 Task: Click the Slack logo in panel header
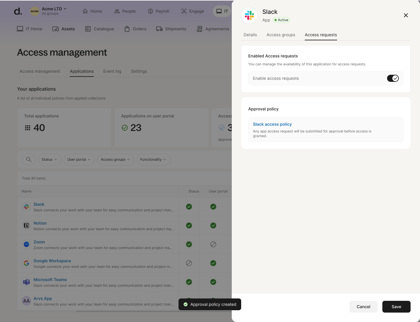[249, 15]
